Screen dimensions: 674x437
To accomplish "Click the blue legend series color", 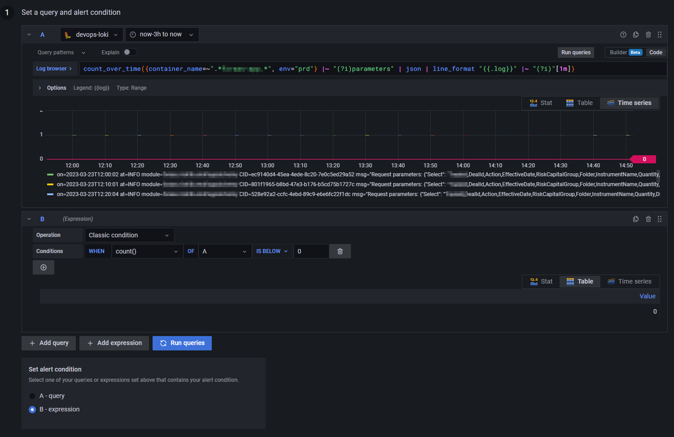I will coord(50,194).
